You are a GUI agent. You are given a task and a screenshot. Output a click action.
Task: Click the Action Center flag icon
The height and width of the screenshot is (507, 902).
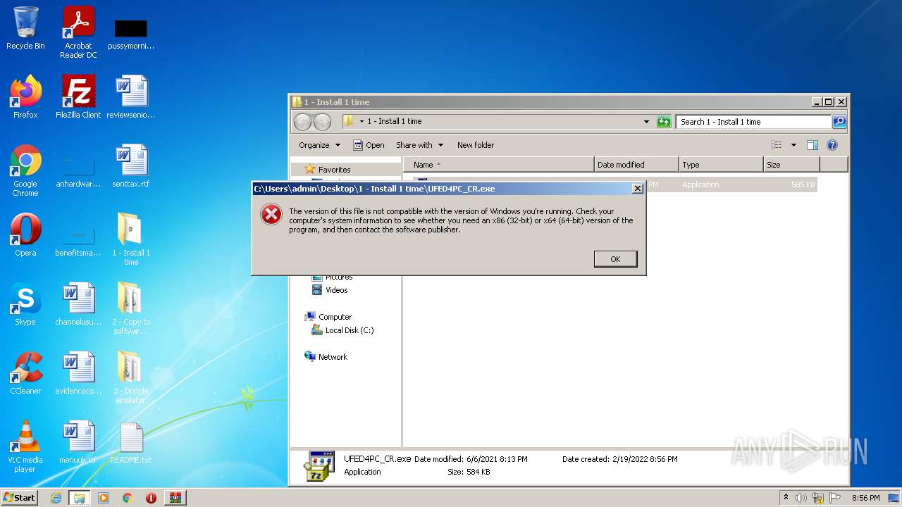(835, 498)
